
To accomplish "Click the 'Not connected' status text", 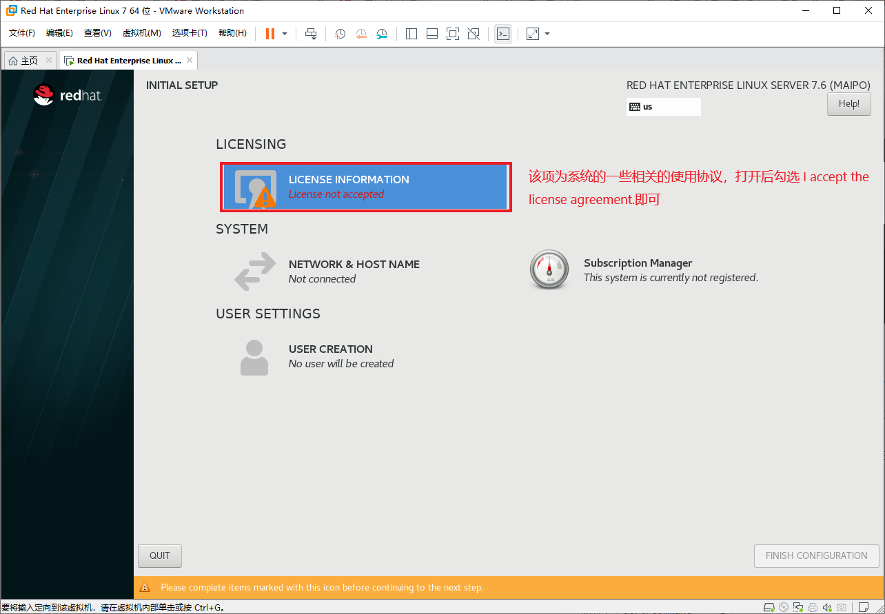I will pos(322,279).
